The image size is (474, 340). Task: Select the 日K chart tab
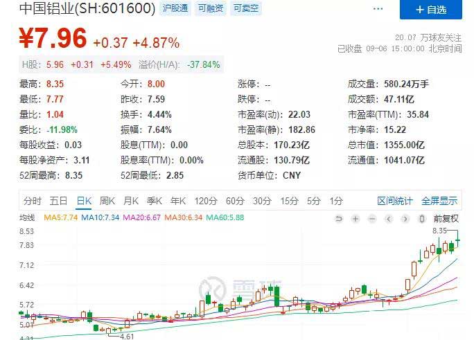coord(84,201)
